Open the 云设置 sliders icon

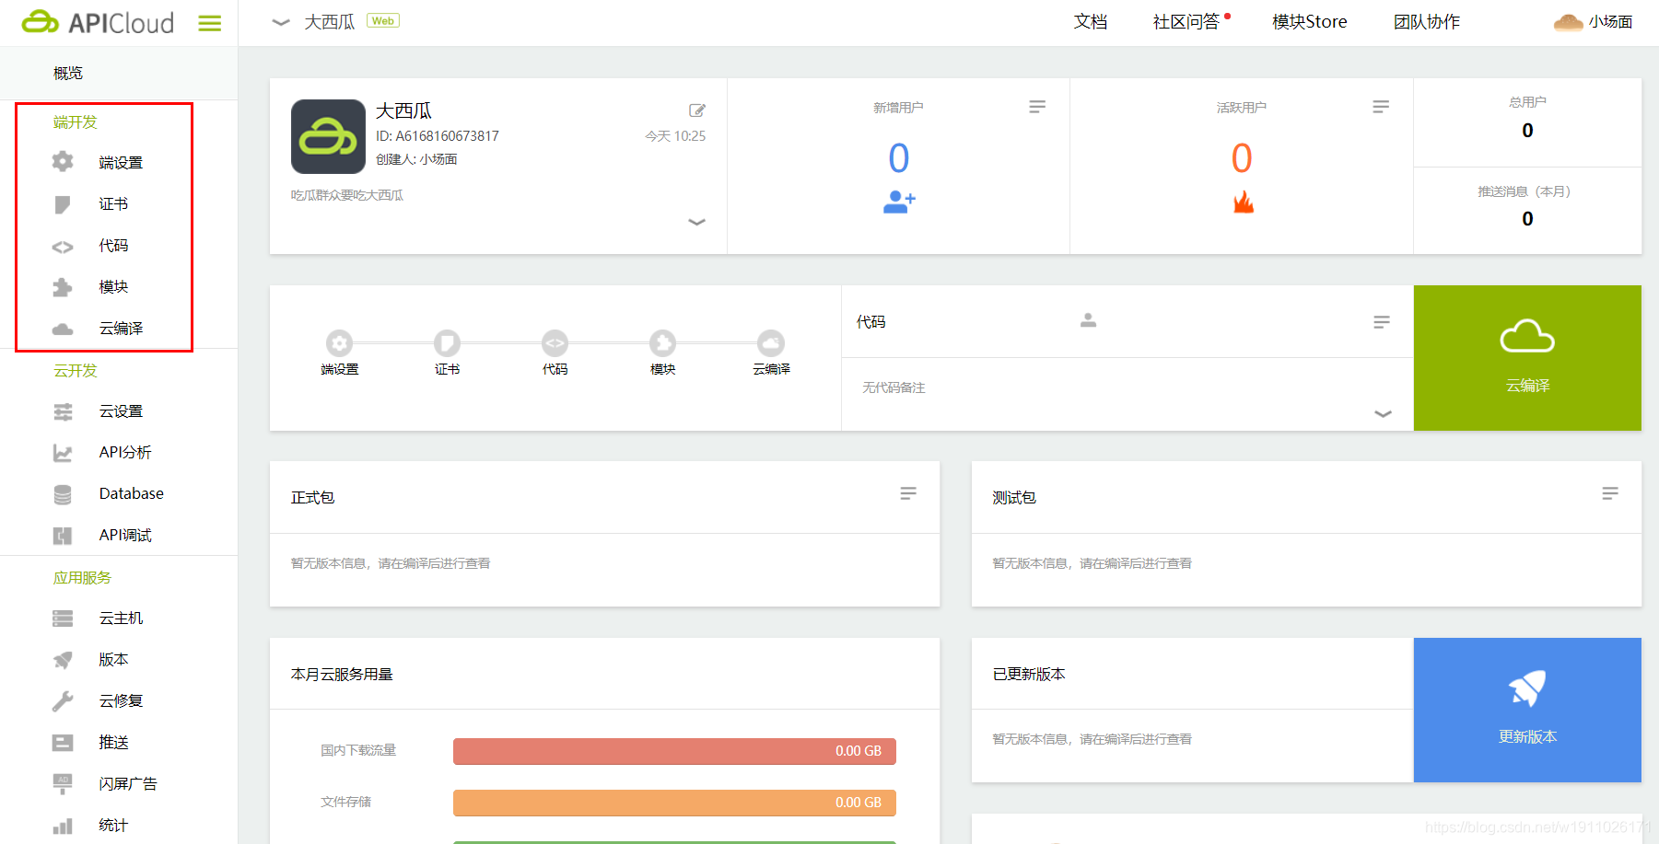coord(63,411)
